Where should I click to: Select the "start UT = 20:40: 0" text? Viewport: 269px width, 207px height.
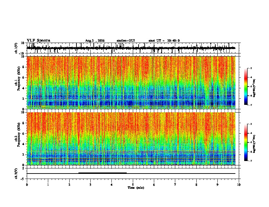click(x=164, y=41)
